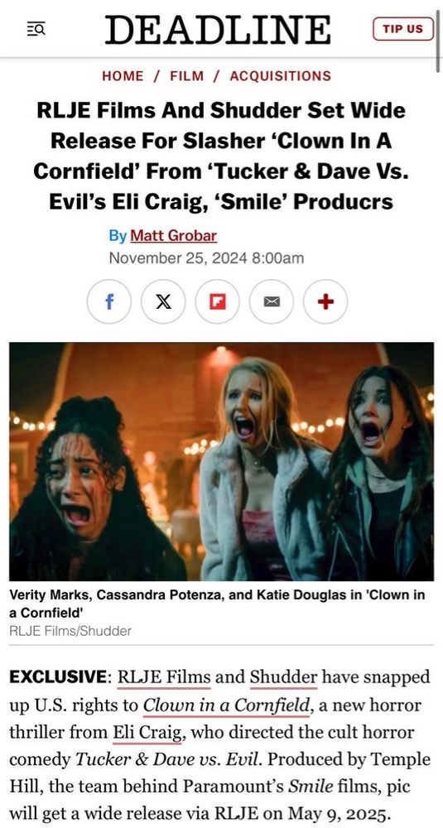This screenshot has height=828, width=443.
Task: Open the article's screaming trio photo
Action: pos(221,461)
